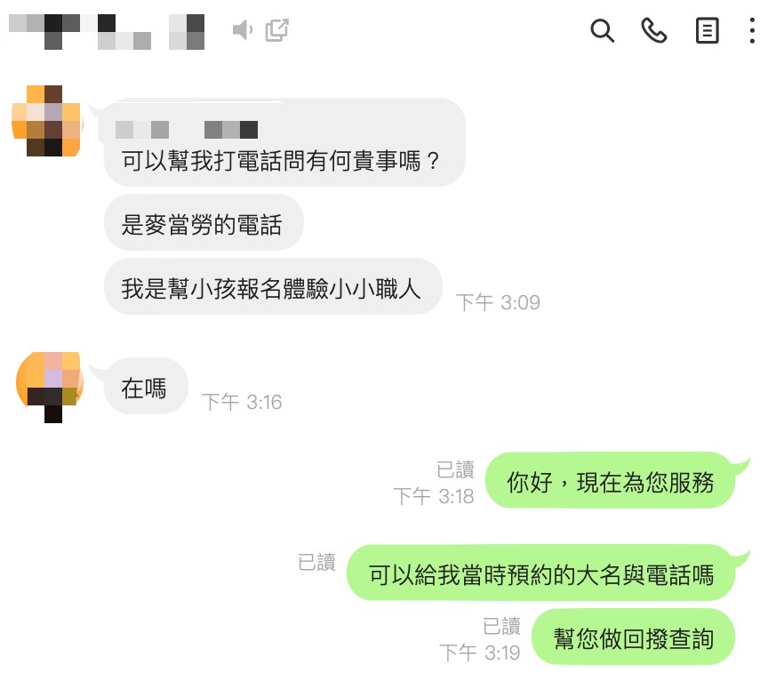The height and width of the screenshot is (681, 768).
Task: Select the message 是麥當勞的電話
Action: (204, 223)
